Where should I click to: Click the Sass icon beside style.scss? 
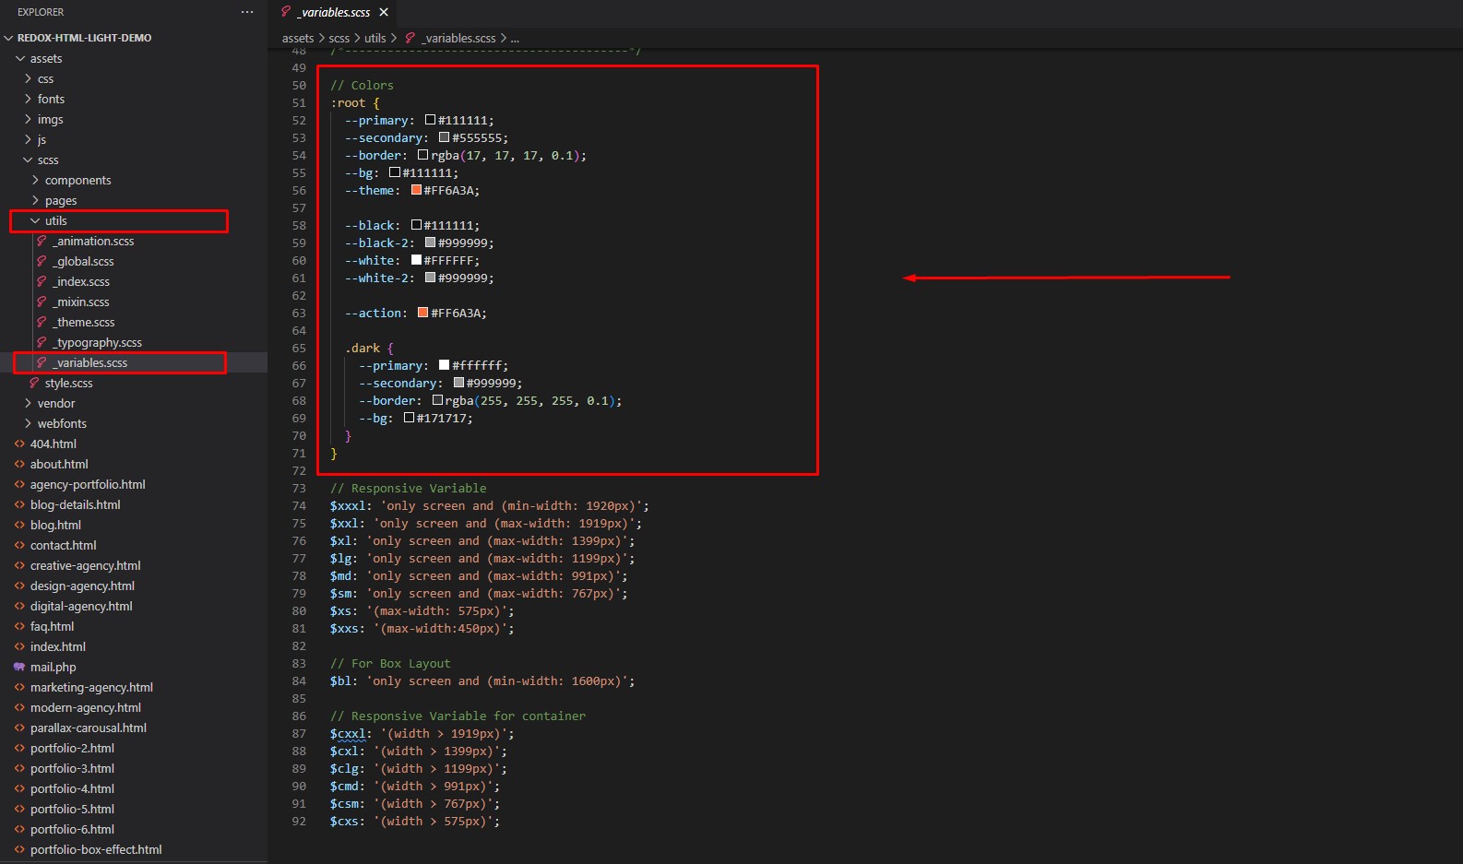click(34, 383)
